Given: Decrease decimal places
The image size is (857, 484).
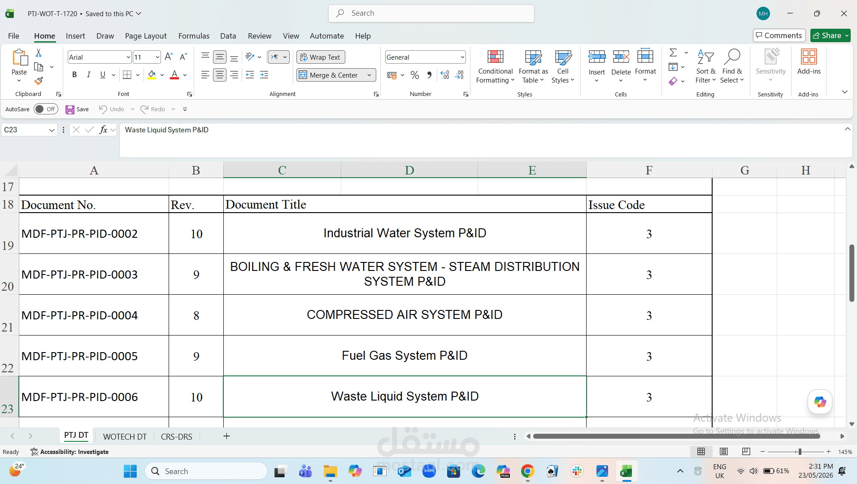Looking at the screenshot, I should [x=460, y=75].
